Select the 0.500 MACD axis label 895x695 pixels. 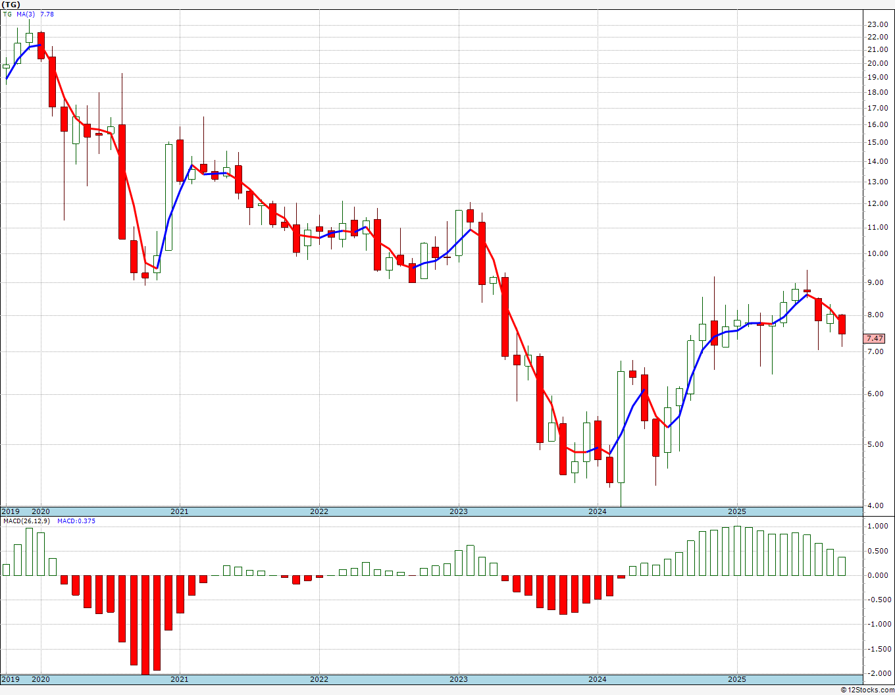click(877, 551)
